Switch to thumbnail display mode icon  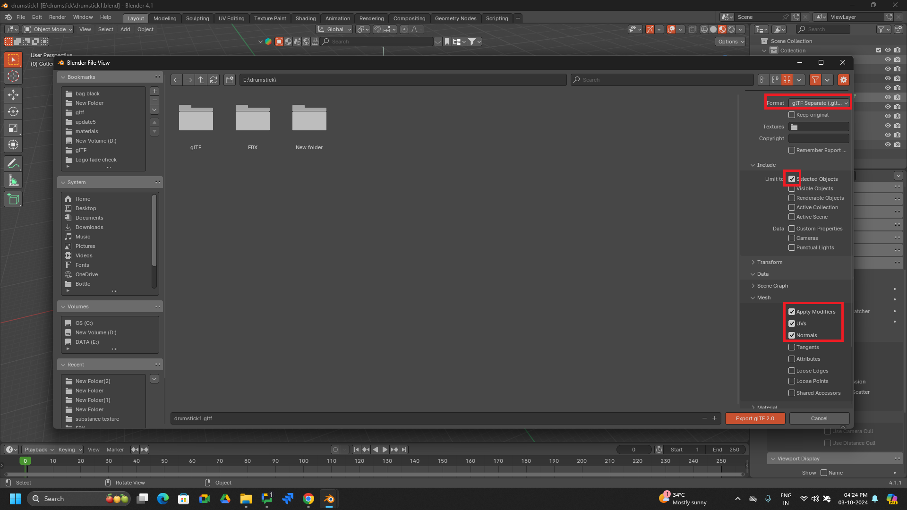click(787, 80)
